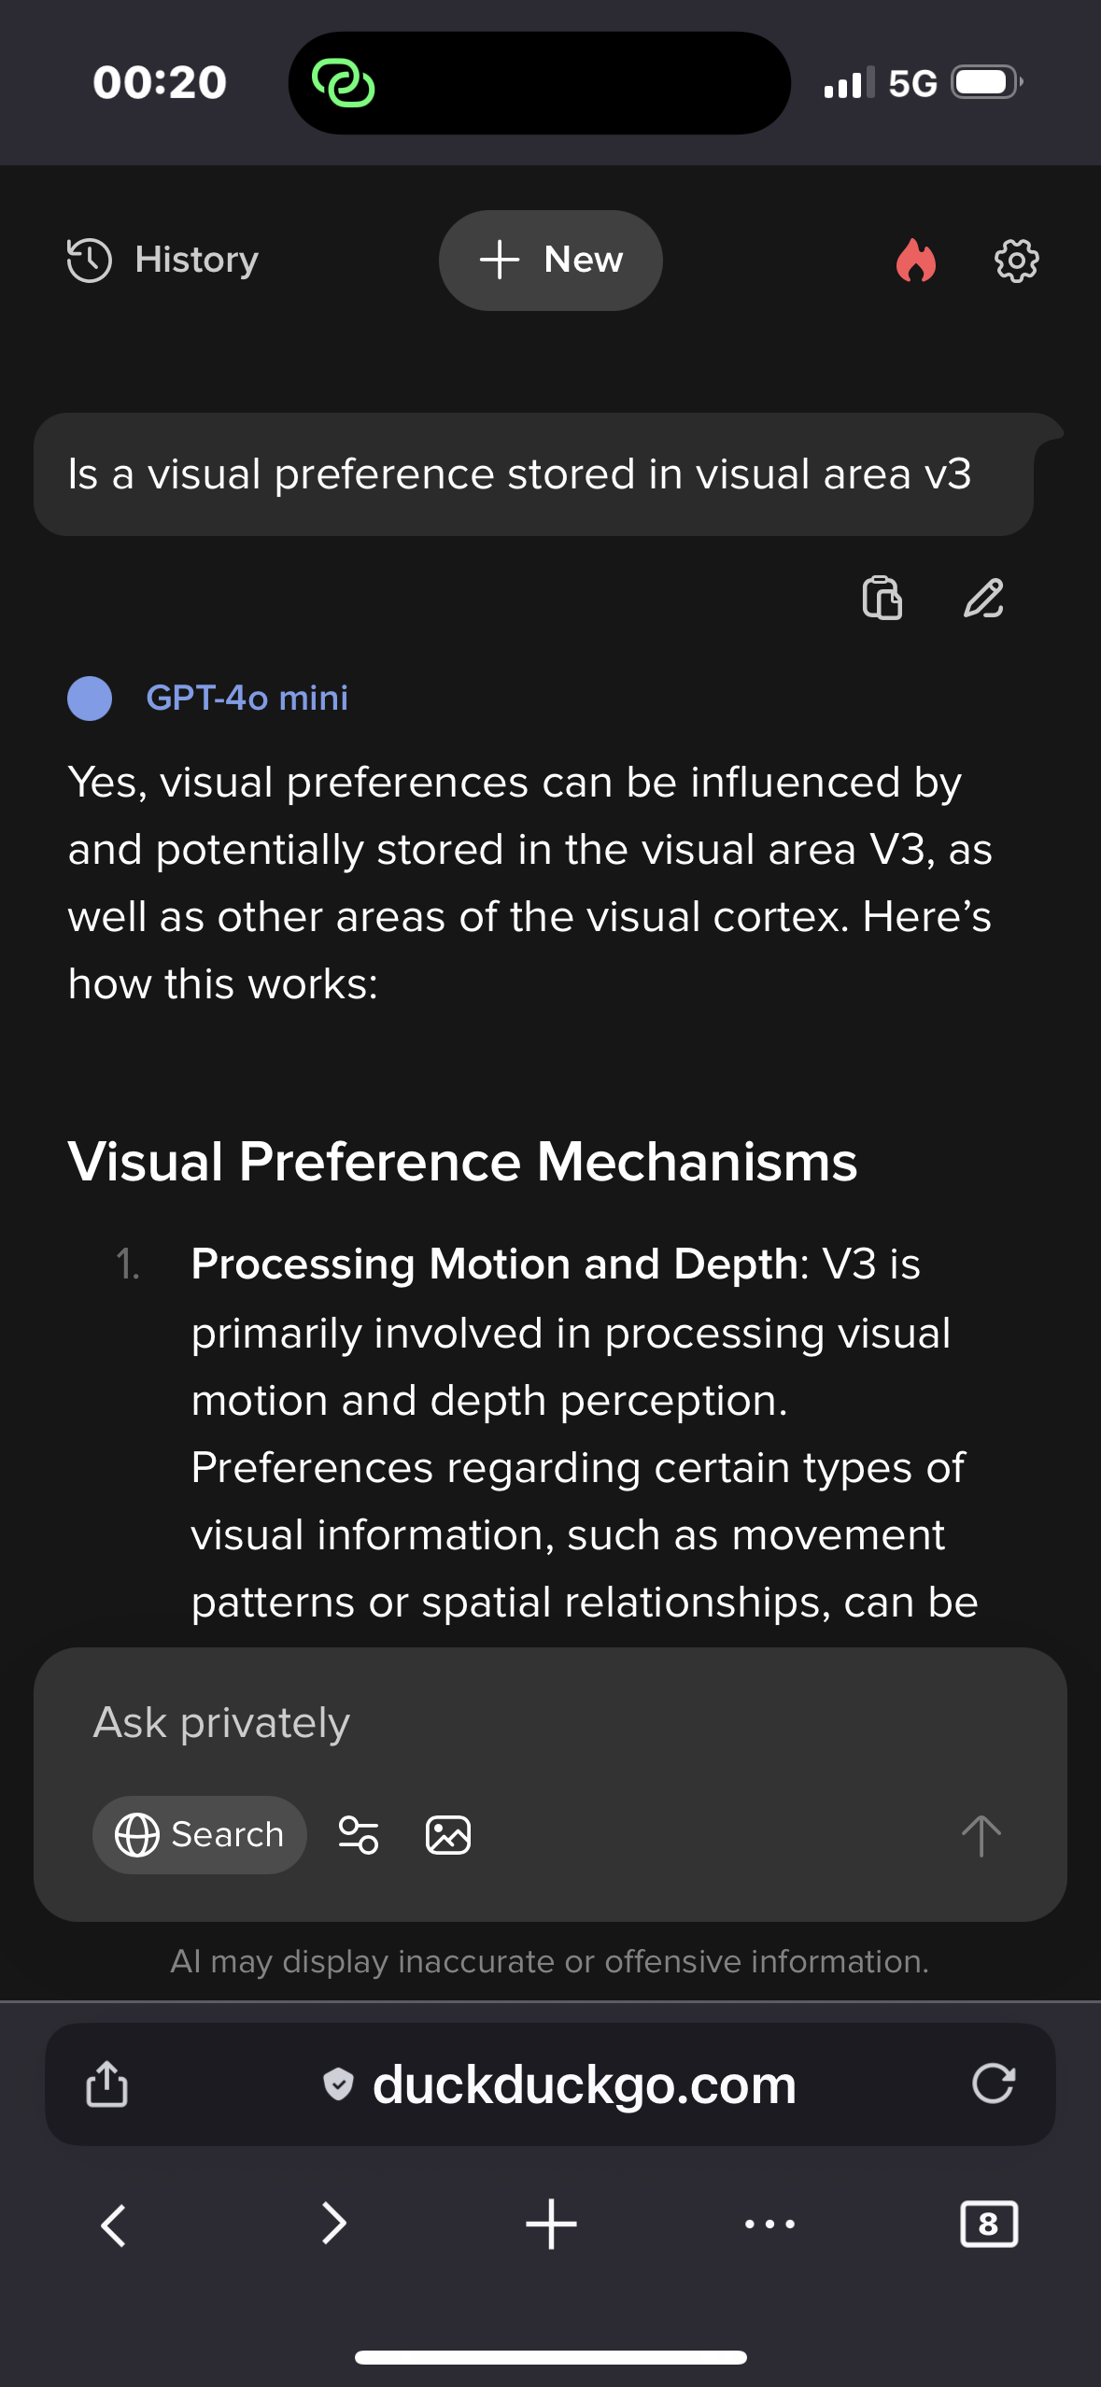Tap the fire clear-conversation icon

pos(915,261)
